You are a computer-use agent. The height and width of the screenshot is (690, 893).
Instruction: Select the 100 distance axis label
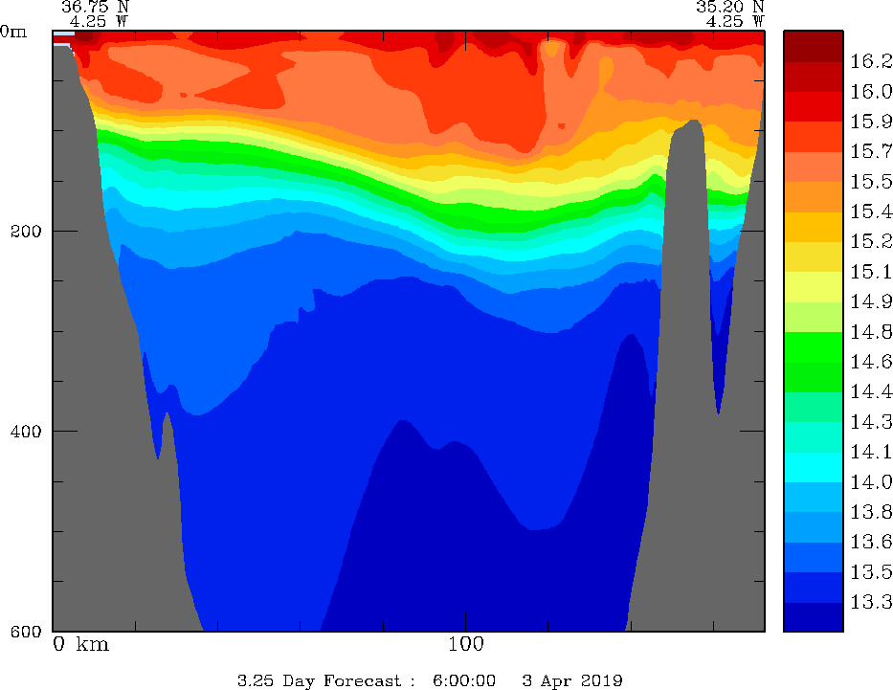point(466,644)
